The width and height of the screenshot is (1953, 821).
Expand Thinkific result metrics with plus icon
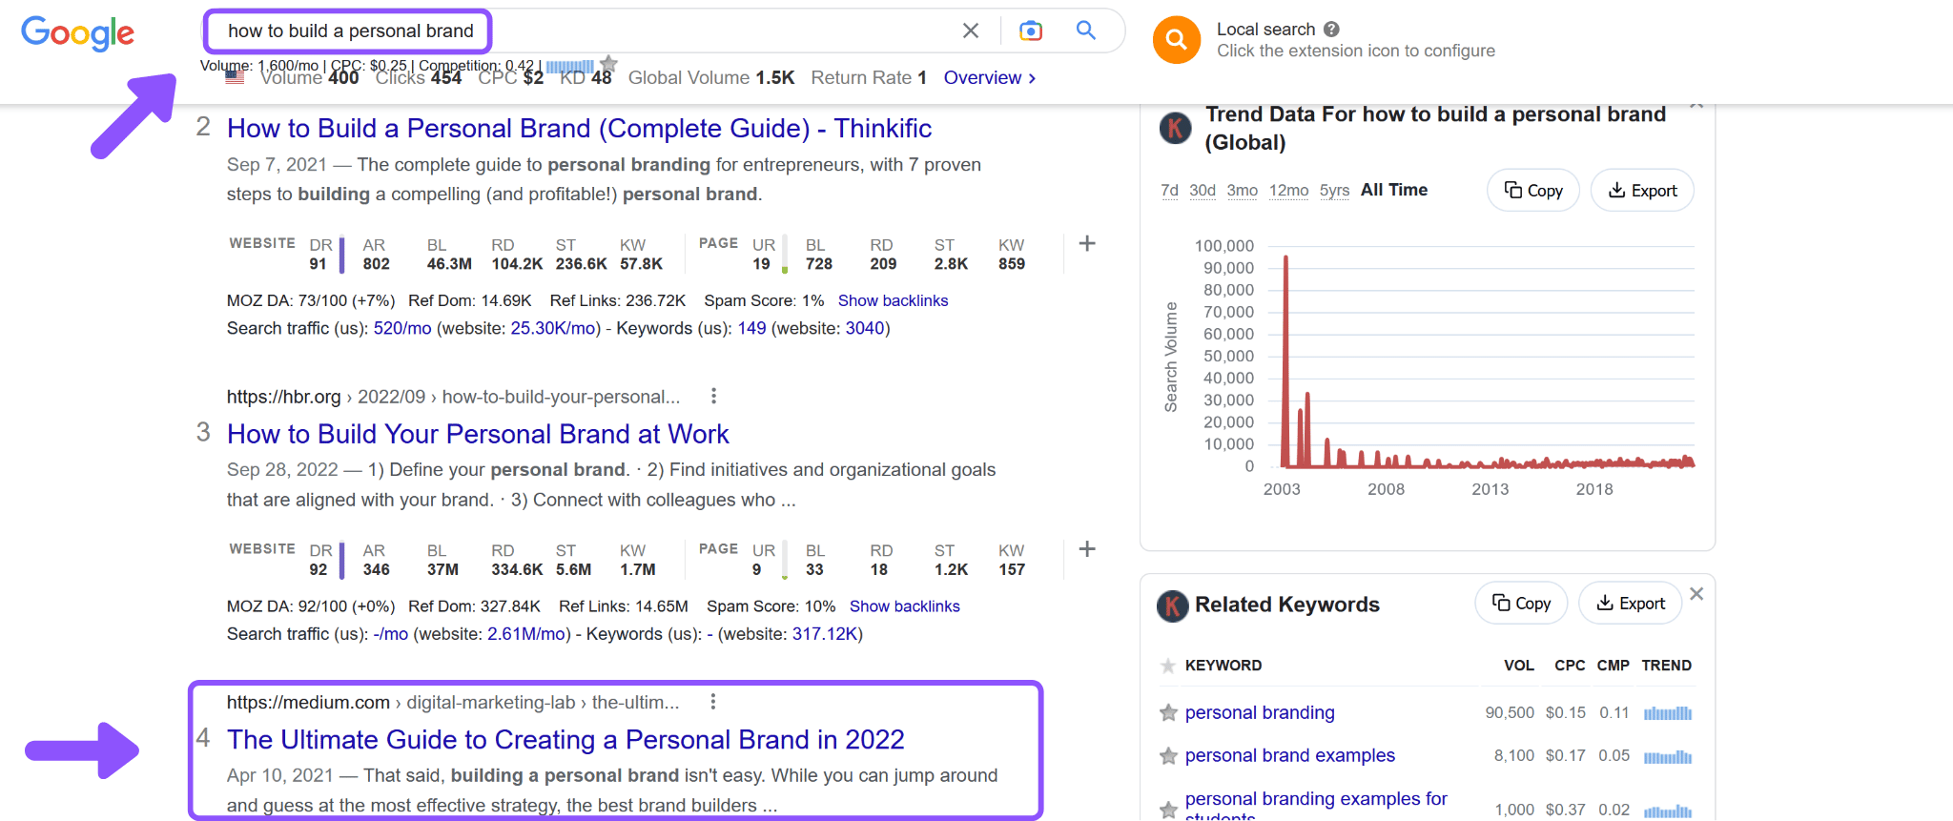pos(1087,244)
